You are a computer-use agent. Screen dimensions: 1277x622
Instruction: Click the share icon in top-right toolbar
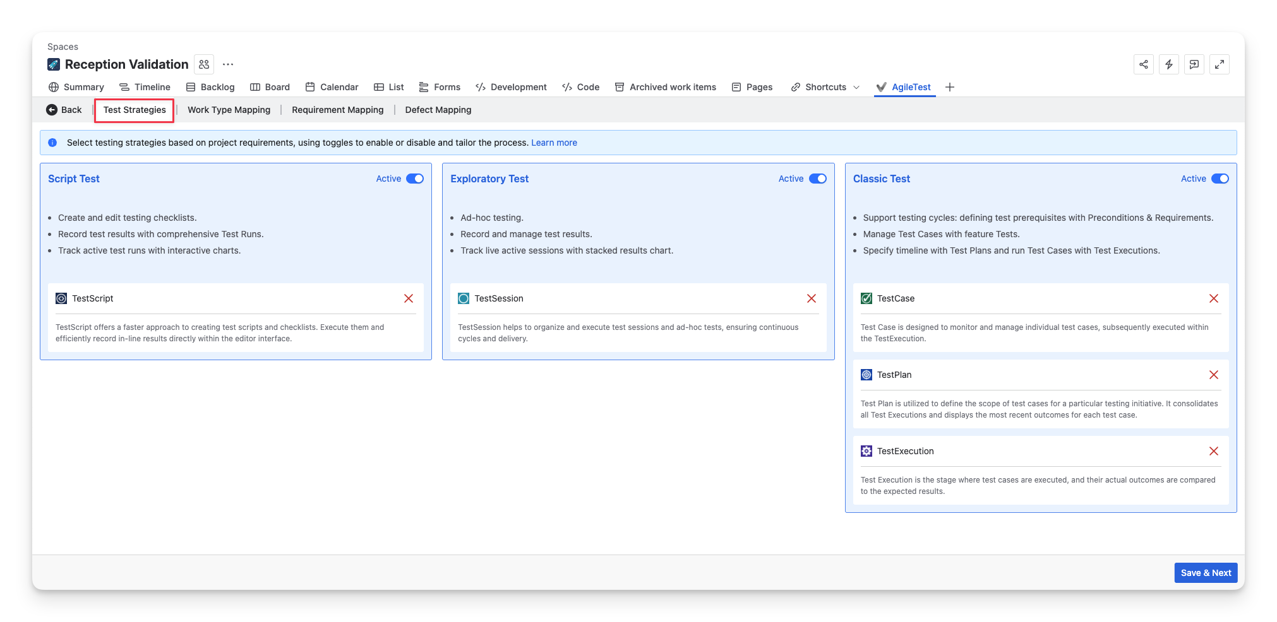[1143, 64]
